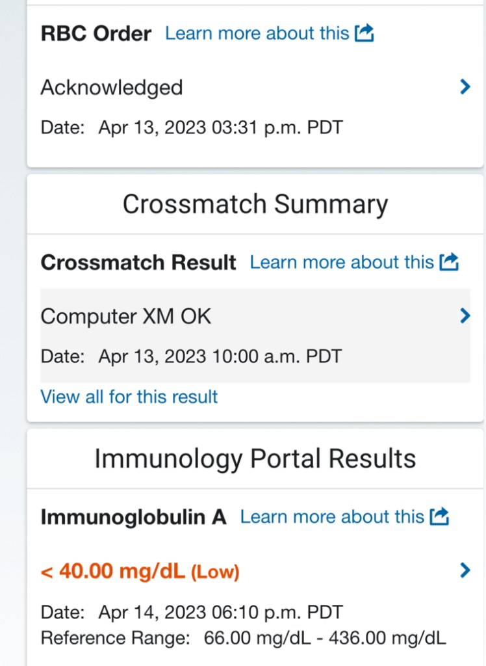Click the Crossmatch Summary section header
The width and height of the screenshot is (486, 666).
(x=255, y=204)
